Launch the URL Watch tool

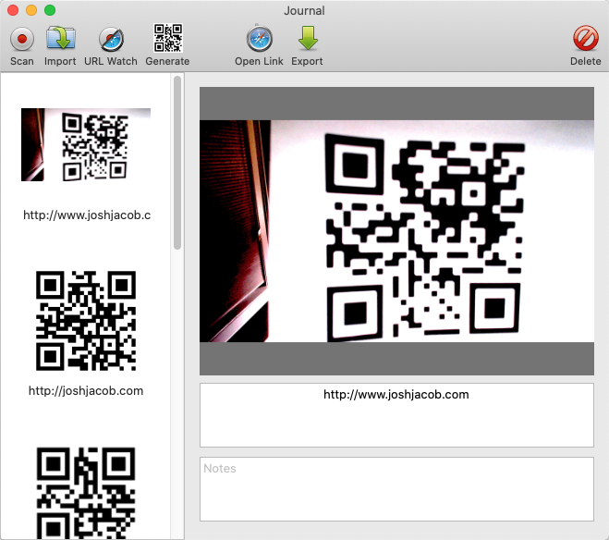(x=111, y=39)
